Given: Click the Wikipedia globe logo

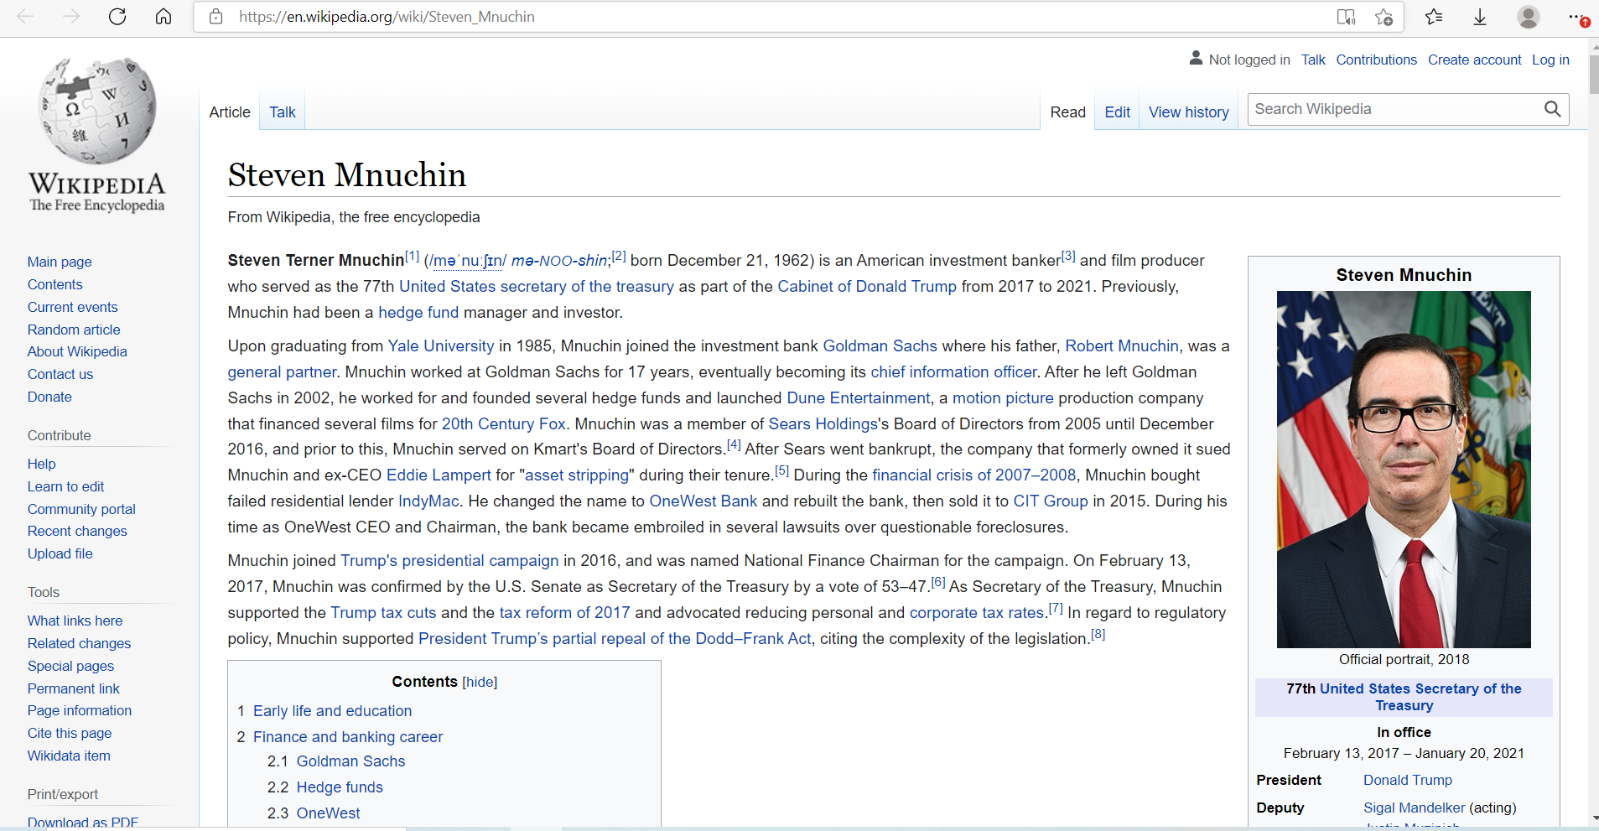Looking at the screenshot, I should [x=97, y=111].
